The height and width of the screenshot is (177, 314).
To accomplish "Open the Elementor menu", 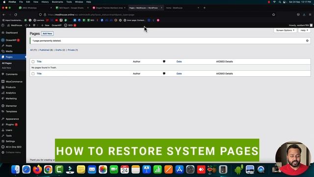I will [x=11, y=106].
